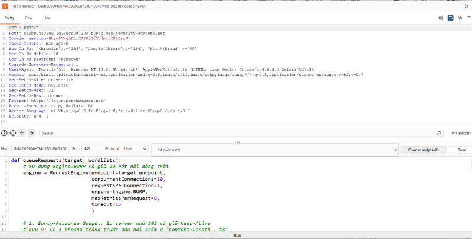Screen dimensions: 472x239
Task: Open the Protocol https dropdown
Action: coord(135,148)
